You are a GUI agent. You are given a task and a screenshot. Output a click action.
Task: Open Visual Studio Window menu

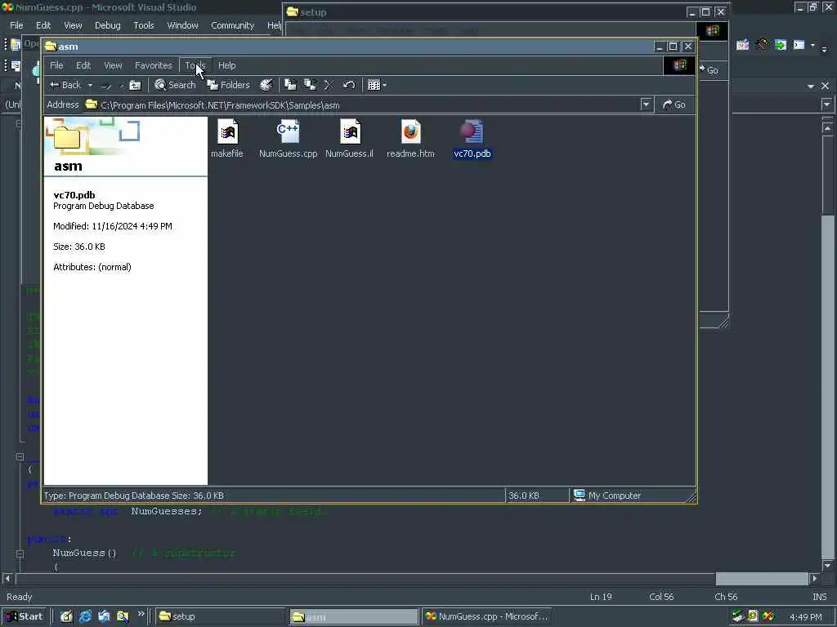[x=182, y=25]
